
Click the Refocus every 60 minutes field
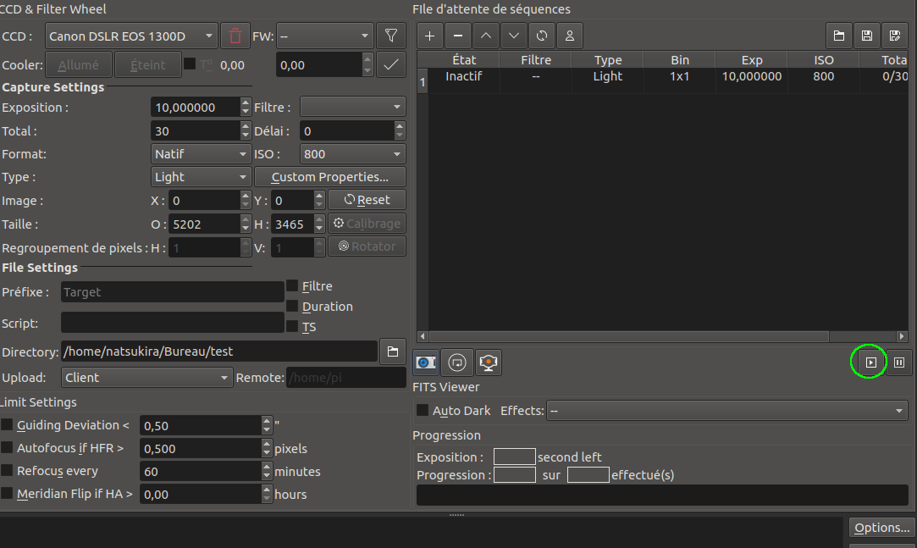coord(201,472)
